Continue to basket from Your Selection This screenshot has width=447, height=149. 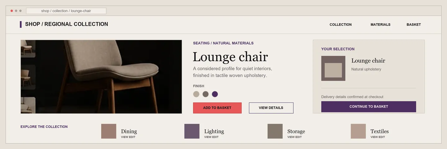click(369, 106)
